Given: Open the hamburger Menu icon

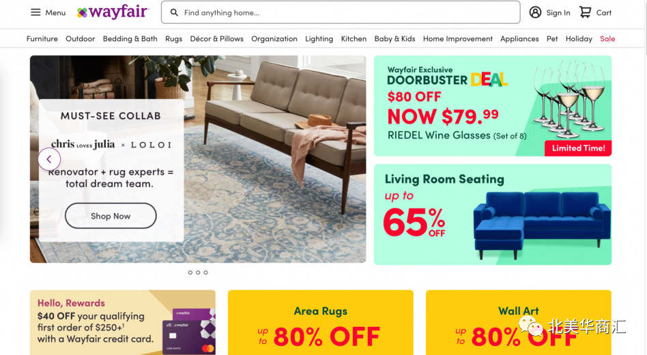Looking at the screenshot, I should coord(36,12).
